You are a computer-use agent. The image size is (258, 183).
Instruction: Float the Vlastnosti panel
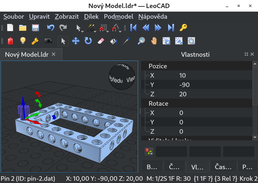246,54
